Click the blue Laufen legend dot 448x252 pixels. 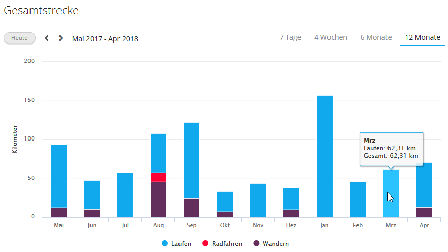click(165, 244)
